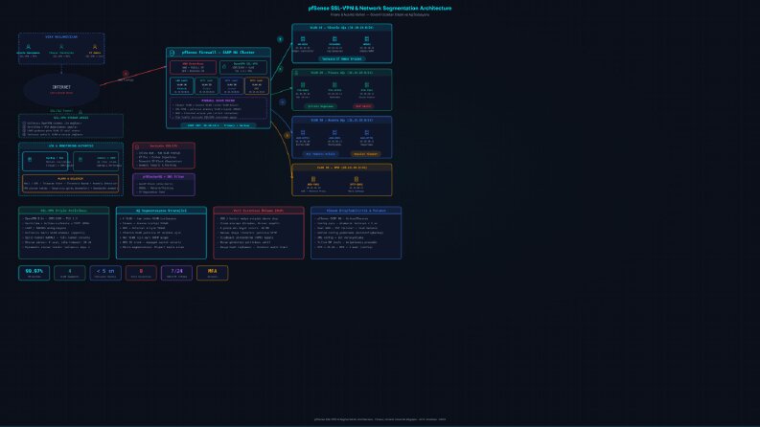Select the red WAN Interface box
Screen dimensions: 760x427
[193, 67]
